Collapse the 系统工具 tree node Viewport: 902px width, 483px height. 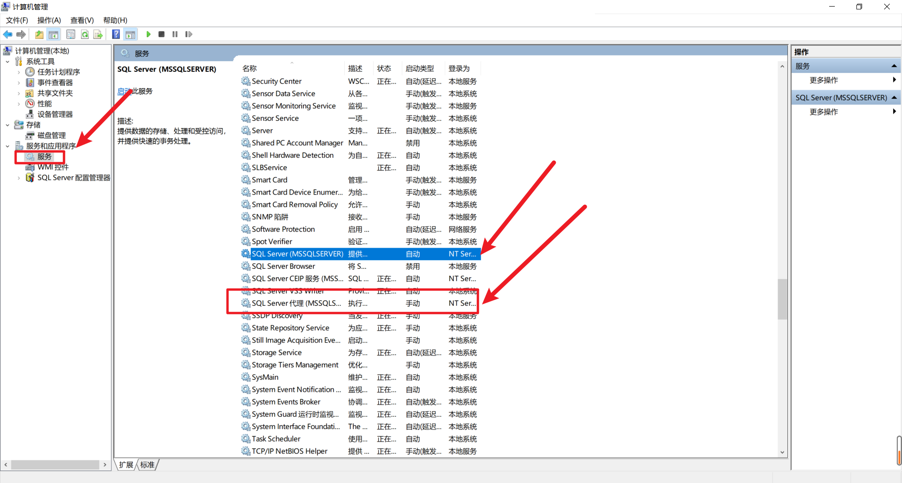pos(7,62)
